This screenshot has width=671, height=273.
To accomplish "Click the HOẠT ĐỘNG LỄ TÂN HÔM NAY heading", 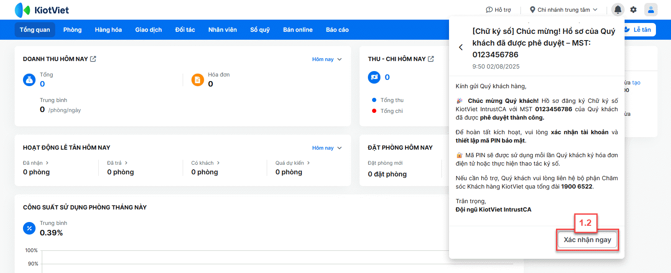I will [66, 148].
